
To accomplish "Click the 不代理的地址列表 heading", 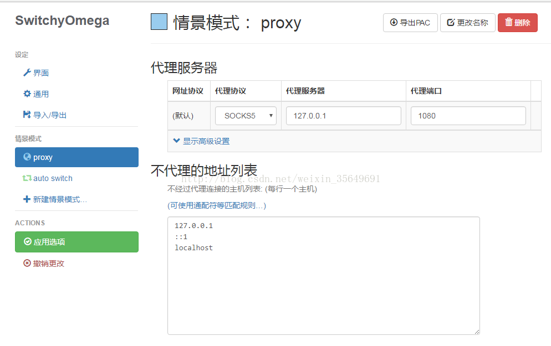I will click(x=204, y=171).
